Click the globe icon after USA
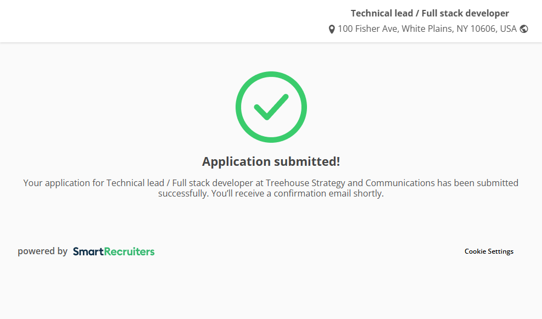Viewport: 542px width, 319px height. point(524,29)
